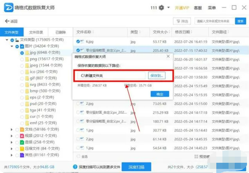Toggle the 图片 category checkbox

[x=17, y=47]
